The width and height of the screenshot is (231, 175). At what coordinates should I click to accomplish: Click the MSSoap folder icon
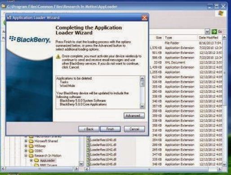(x=31, y=146)
